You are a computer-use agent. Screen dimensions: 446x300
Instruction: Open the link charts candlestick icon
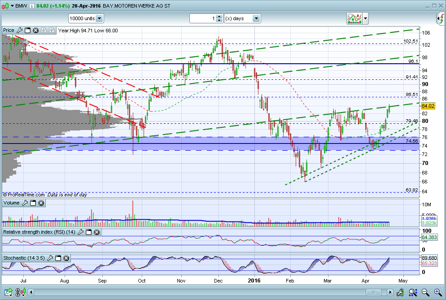(x=21, y=292)
